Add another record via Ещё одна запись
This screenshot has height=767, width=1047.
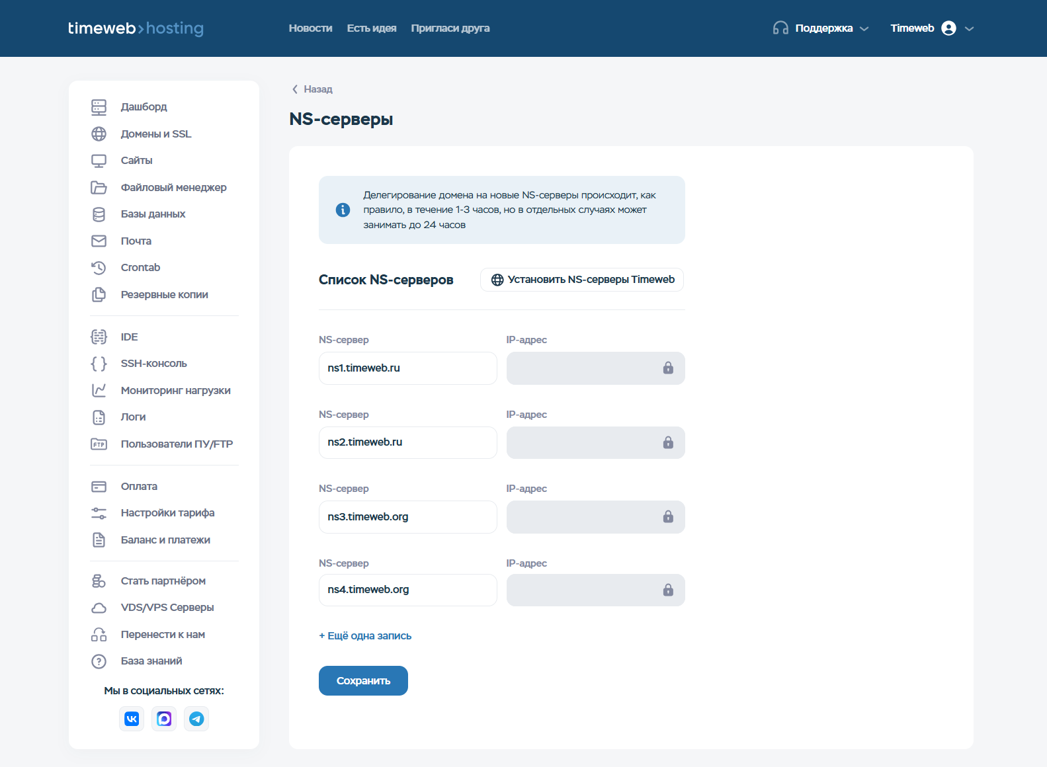[x=365, y=636]
